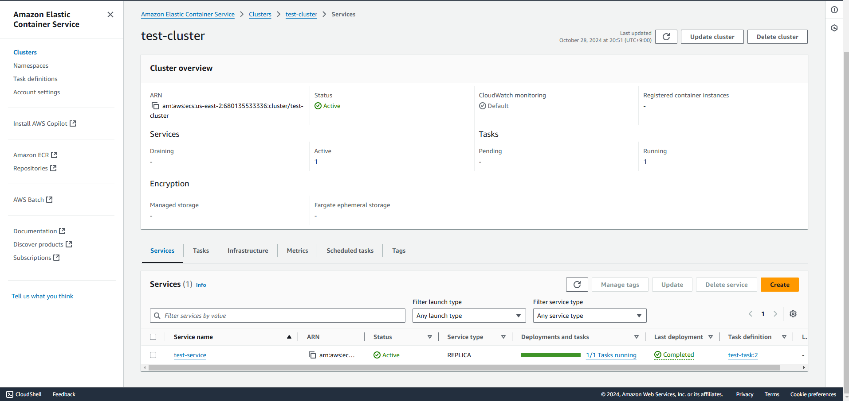Open Install AWS Copilot external link
The height and width of the screenshot is (401, 849).
(45, 123)
